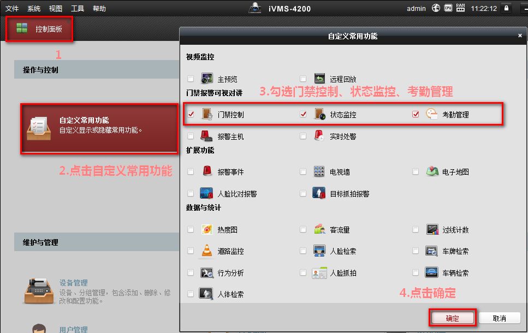Screen dimensions: 528x333
Task: Click the lock icon in title bar
Action: (507, 8)
